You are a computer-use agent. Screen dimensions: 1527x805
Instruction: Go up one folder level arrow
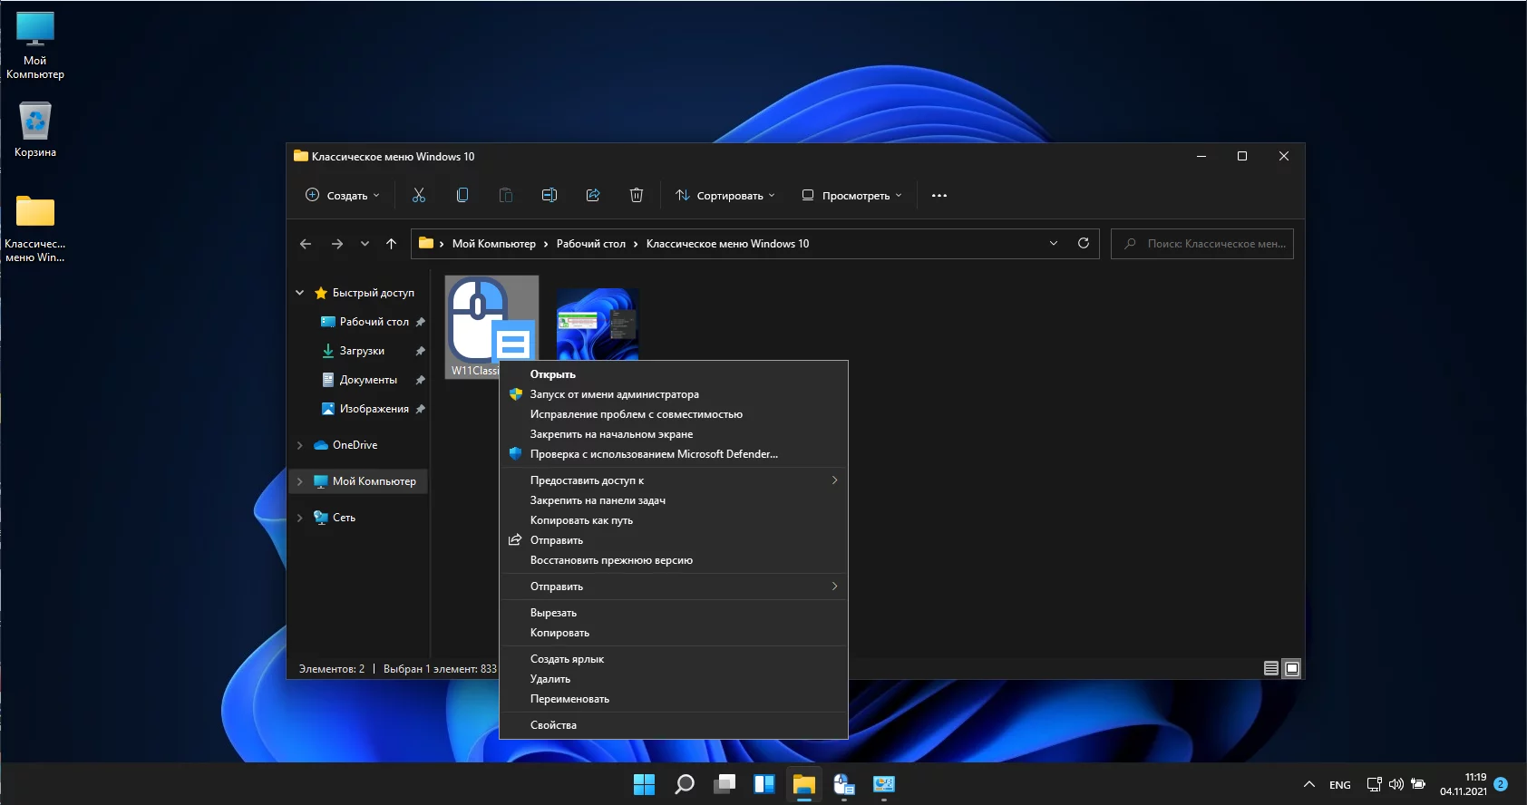(x=392, y=244)
